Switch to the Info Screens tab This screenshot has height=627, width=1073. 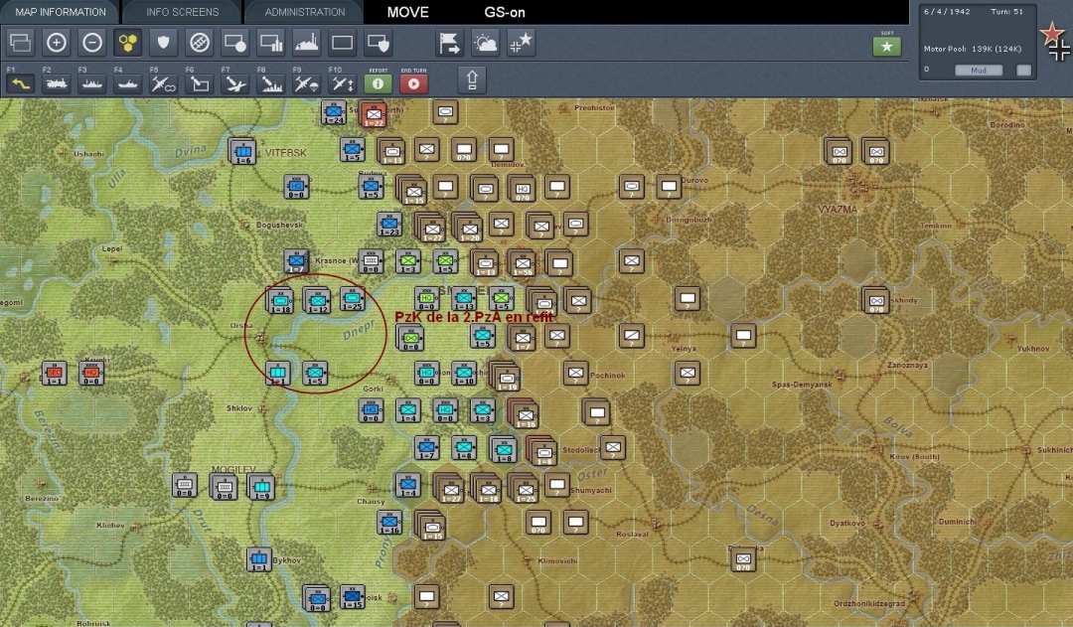point(182,12)
